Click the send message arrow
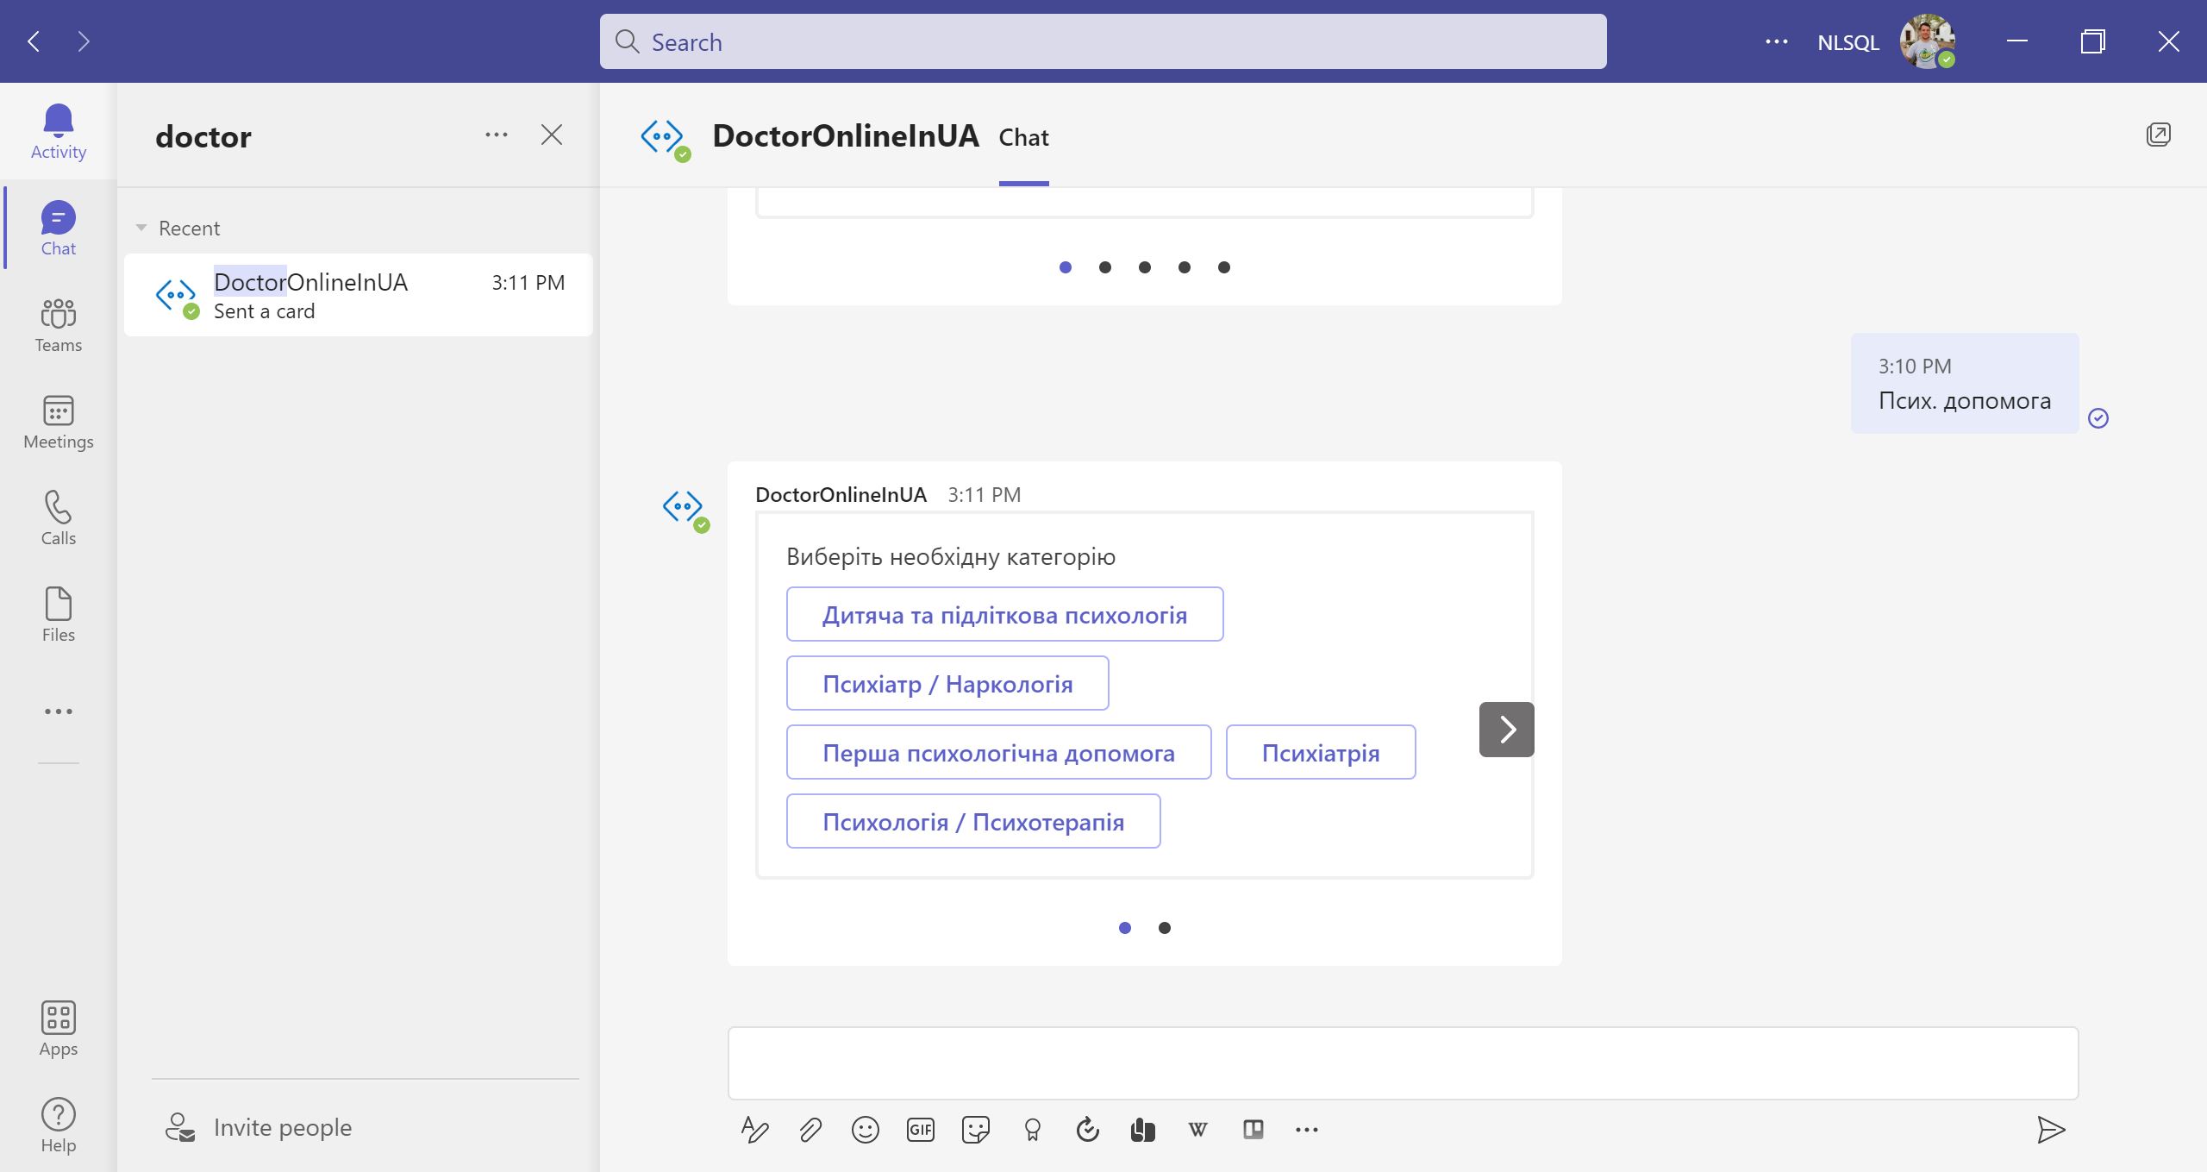The image size is (2207, 1172). (2050, 1130)
